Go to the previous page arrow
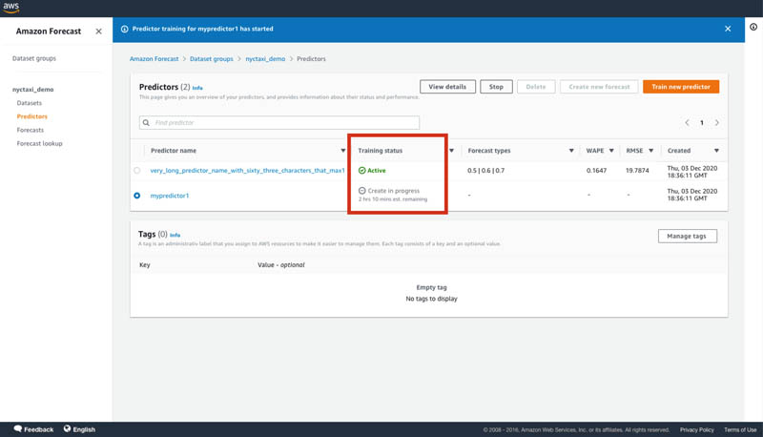763x437 pixels. (687, 123)
